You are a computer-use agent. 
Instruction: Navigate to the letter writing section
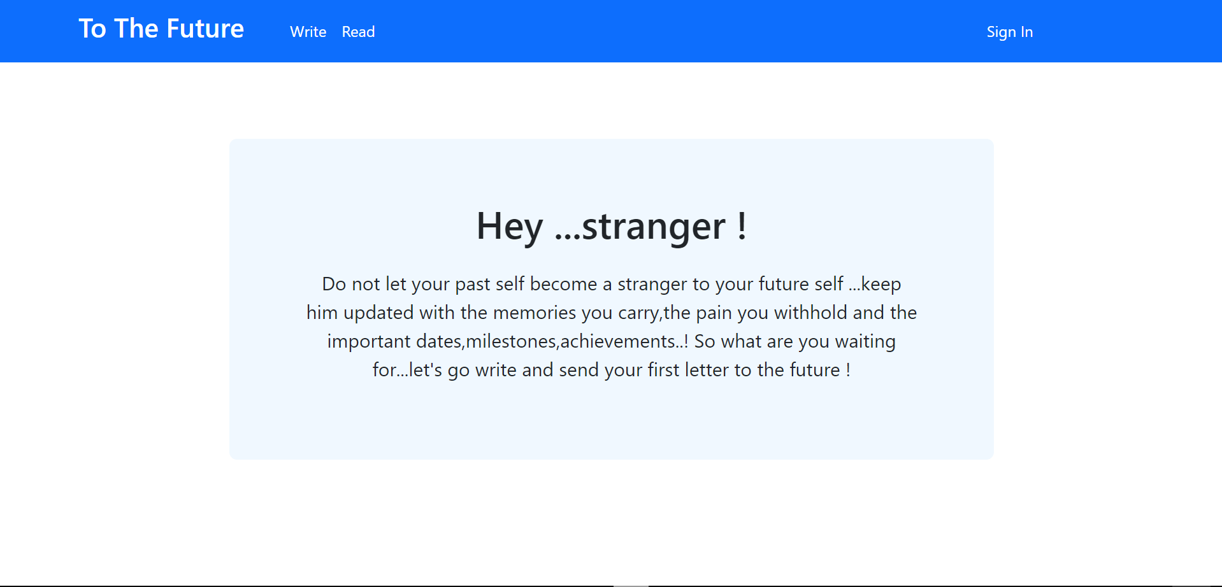point(308,31)
